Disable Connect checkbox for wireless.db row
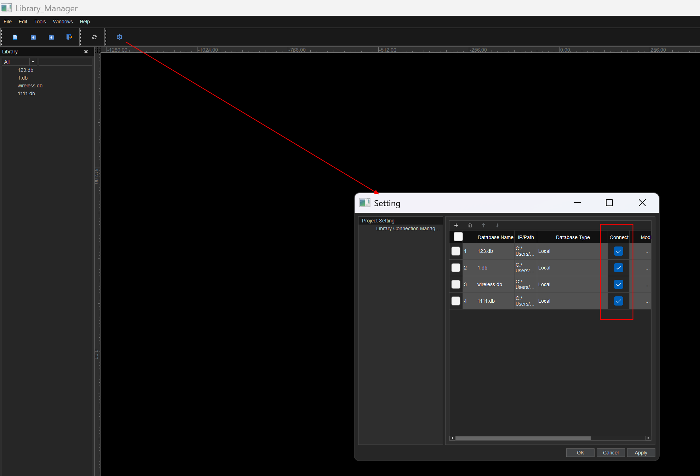This screenshot has width=700, height=476. [x=618, y=284]
